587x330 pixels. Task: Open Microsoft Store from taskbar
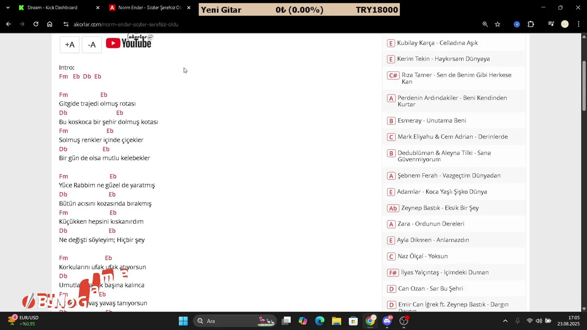pyautogui.click(x=353, y=321)
